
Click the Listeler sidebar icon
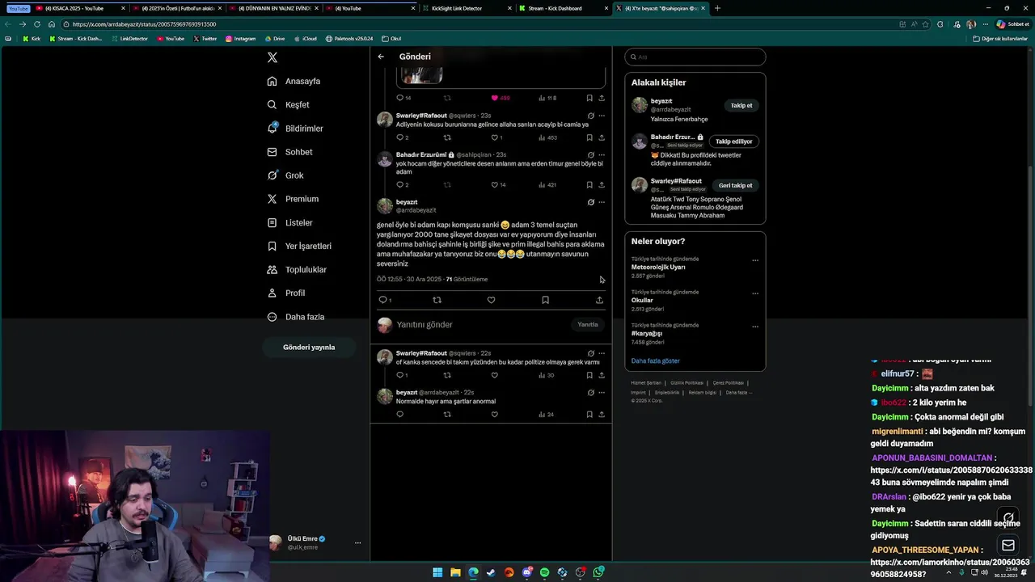click(x=272, y=222)
